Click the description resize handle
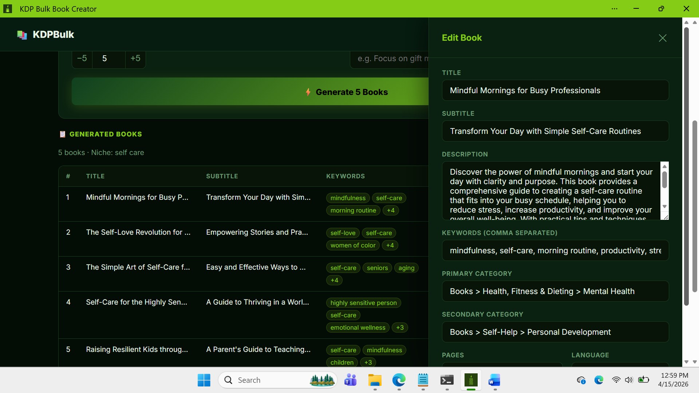The width and height of the screenshot is (699, 393). (666, 217)
